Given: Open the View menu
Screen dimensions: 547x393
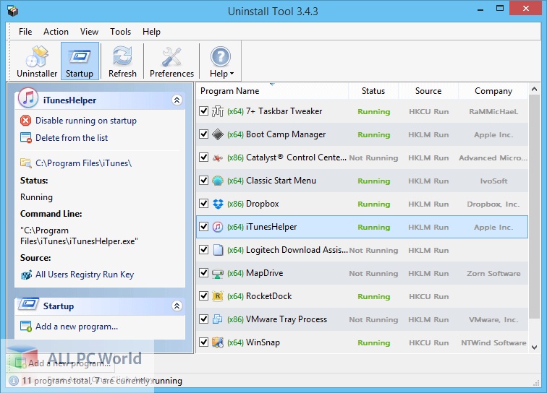Looking at the screenshot, I should pos(89,32).
